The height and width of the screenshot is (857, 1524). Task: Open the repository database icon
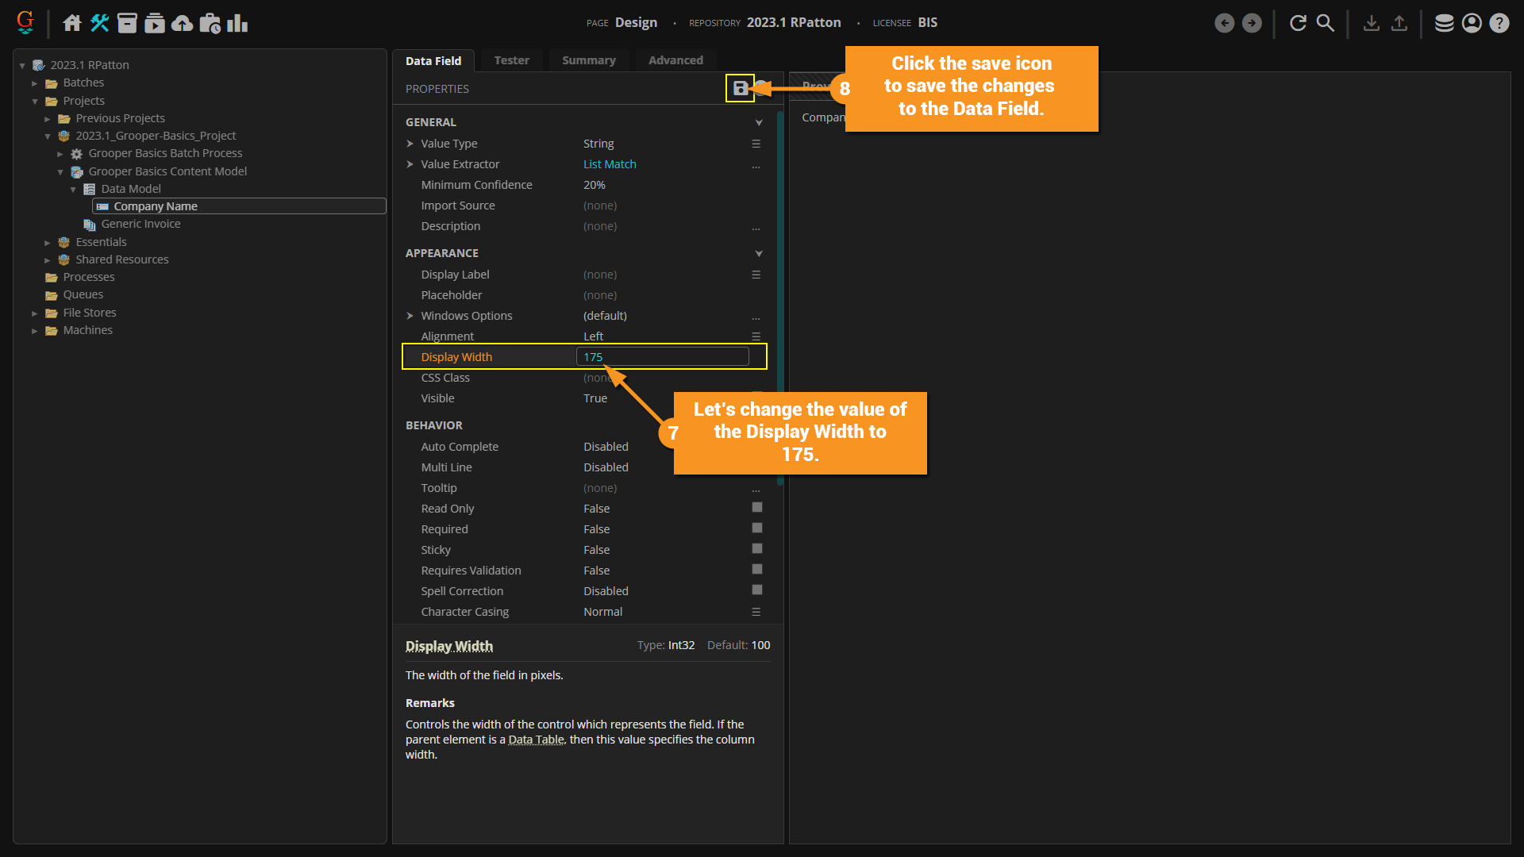(x=1444, y=23)
